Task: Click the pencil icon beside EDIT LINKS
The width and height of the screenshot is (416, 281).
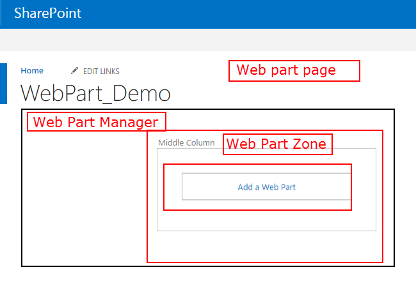Action: pos(75,71)
